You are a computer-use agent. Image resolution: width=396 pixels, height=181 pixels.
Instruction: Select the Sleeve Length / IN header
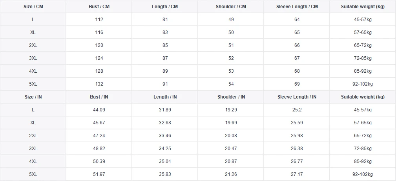point(297,97)
